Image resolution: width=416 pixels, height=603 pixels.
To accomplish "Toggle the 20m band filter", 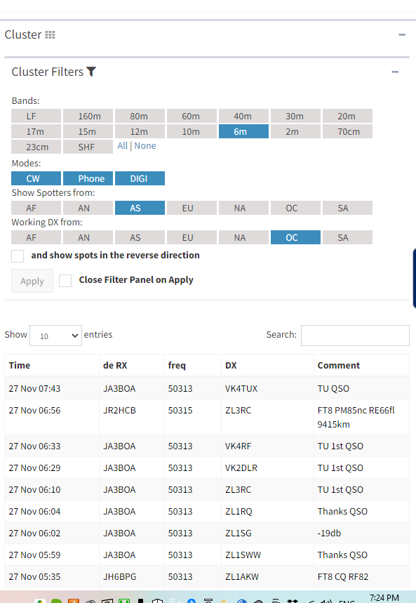I will [347, 116].
